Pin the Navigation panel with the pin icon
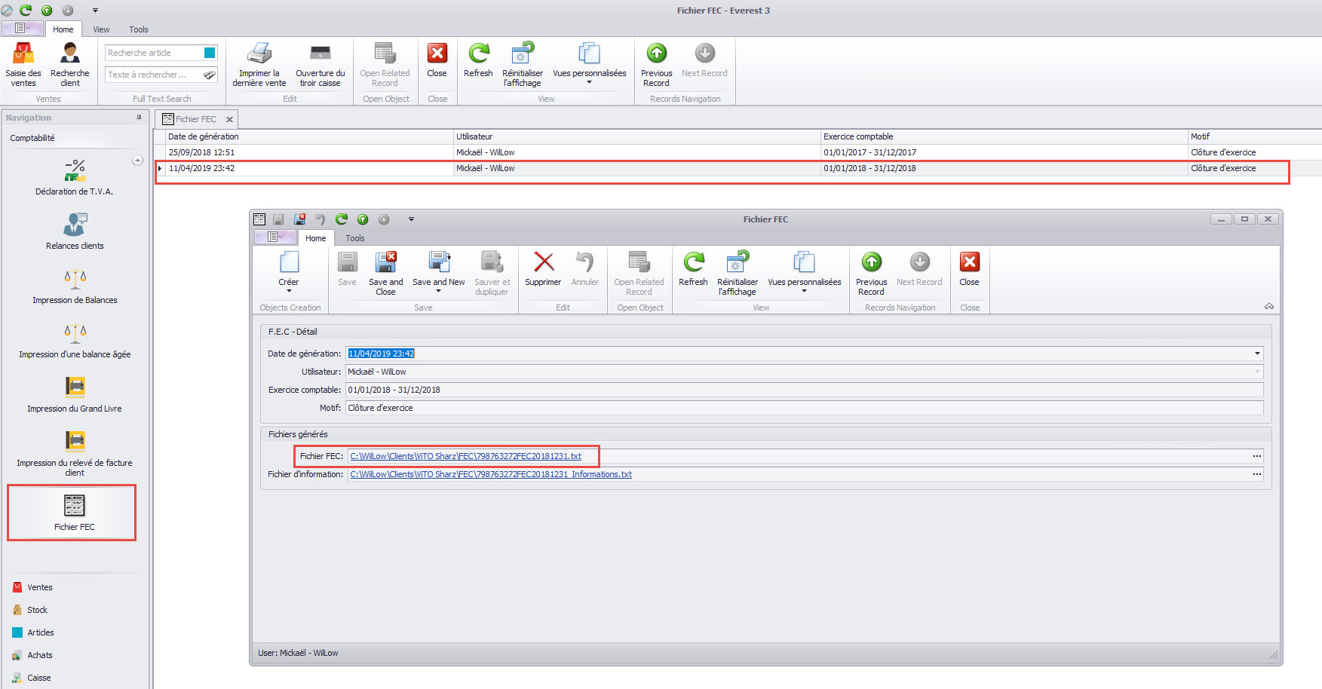Viewport: 1322px width, 689px height. [x=139, y=118]
